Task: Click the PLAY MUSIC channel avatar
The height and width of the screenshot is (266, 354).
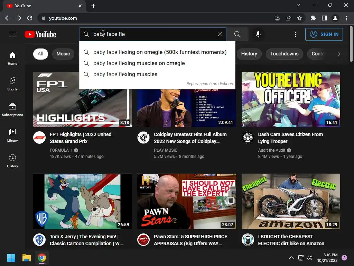Action: 143,138
